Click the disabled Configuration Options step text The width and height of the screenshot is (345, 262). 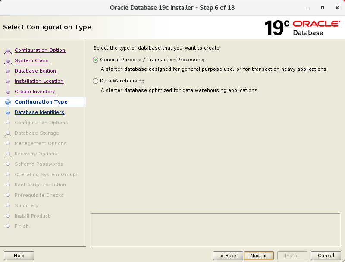41,123
